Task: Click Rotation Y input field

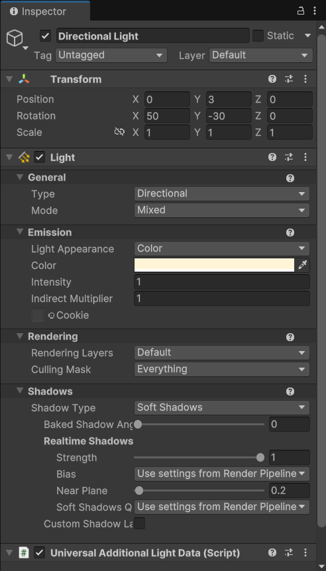Action: tap(229, 116)
